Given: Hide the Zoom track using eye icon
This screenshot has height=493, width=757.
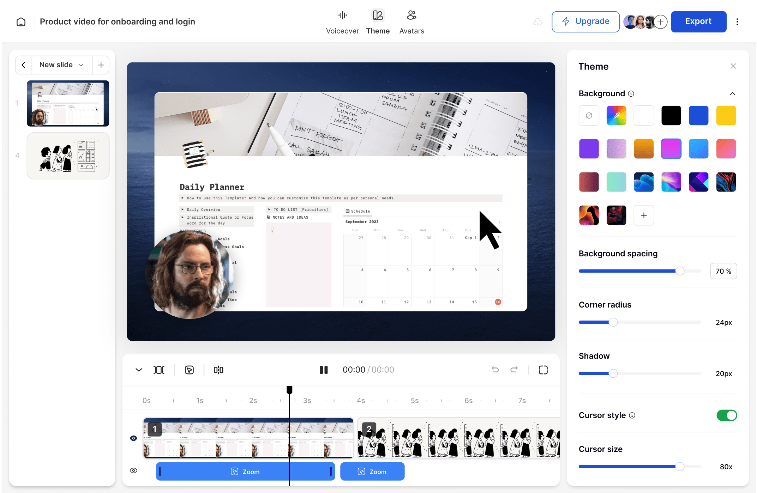Looking at the screenshot, I should (133, 470).
